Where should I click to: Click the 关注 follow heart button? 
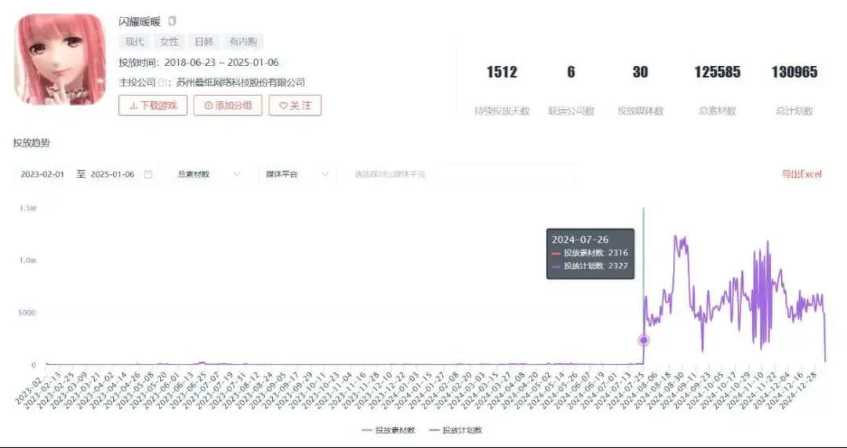point(295,105)
